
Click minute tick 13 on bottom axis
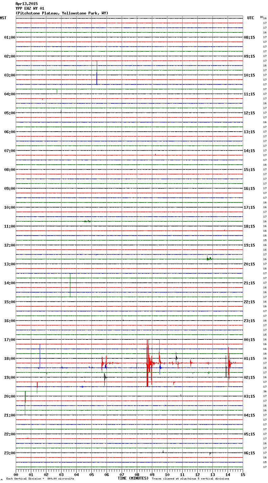click(213, 474)
